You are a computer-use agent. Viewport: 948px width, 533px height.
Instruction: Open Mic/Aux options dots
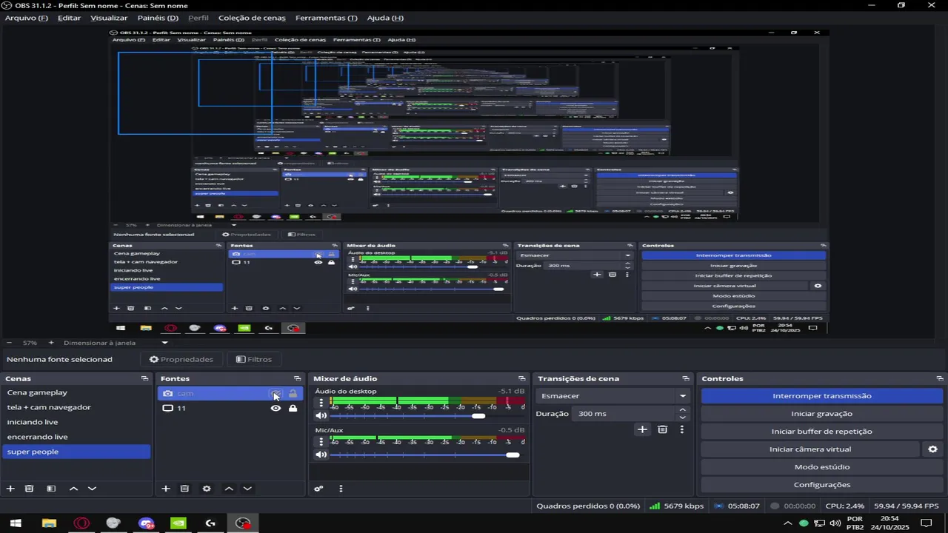(x=321, y=442)
